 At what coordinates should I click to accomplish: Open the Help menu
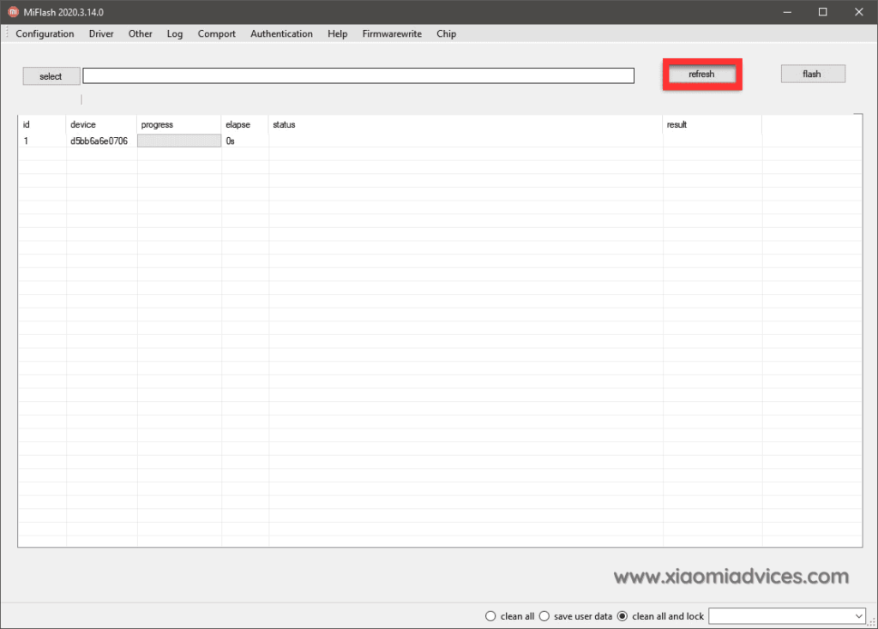click(338, 33)
